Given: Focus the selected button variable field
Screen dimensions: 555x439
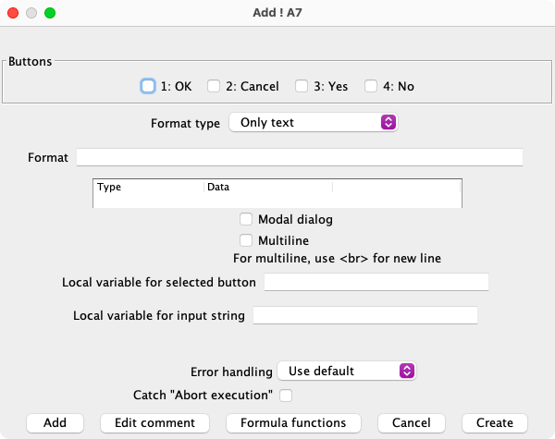Looking at the screenshot, I should point(376,282).
